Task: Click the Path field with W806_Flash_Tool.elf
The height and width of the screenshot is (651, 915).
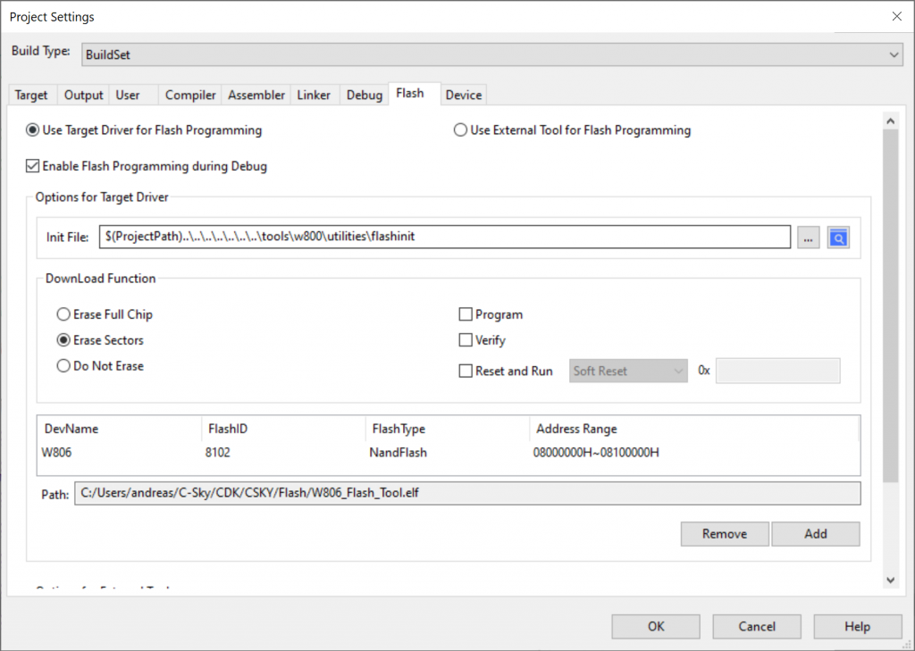Action: click(467, 494)
